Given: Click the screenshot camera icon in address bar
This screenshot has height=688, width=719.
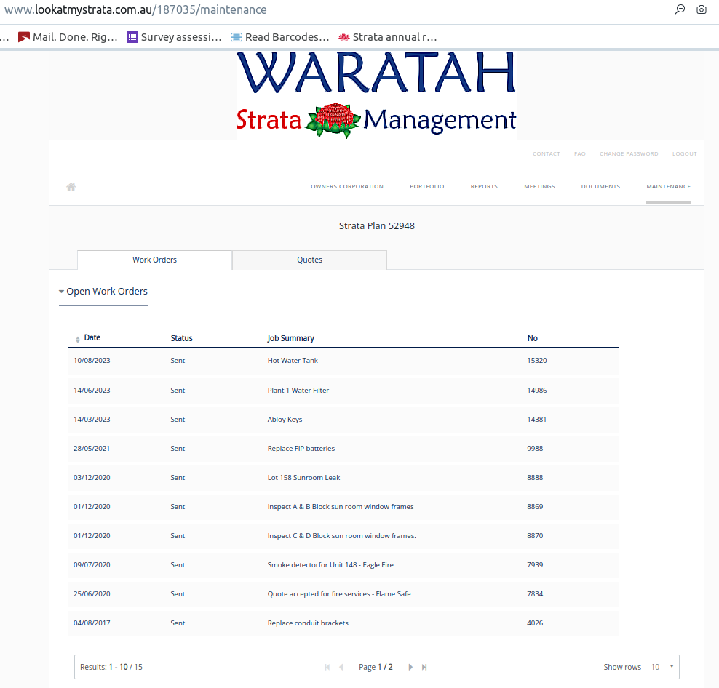Looking at the screenshot, I should [701, 9].
